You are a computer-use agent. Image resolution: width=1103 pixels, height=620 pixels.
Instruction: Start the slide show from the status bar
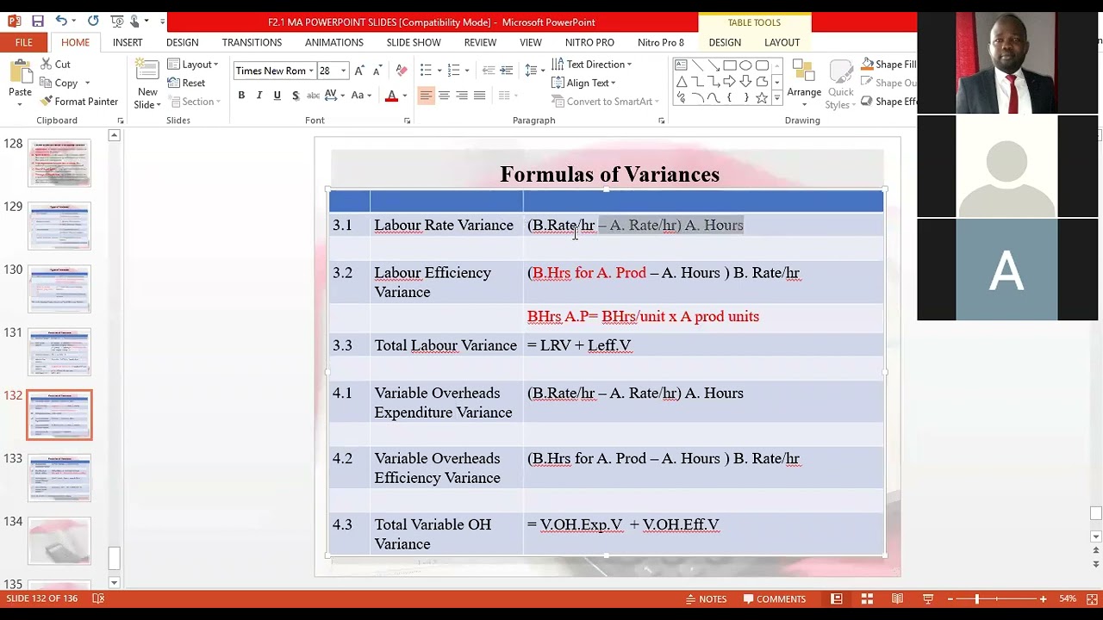coord(928,599)
